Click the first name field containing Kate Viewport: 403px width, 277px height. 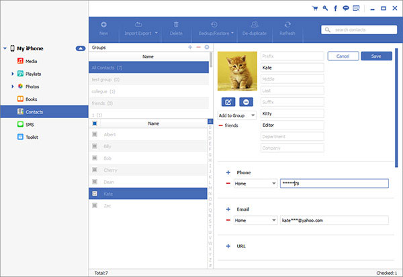point(292,68)
